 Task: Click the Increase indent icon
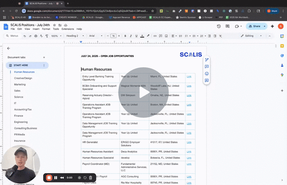pos(215,36)
